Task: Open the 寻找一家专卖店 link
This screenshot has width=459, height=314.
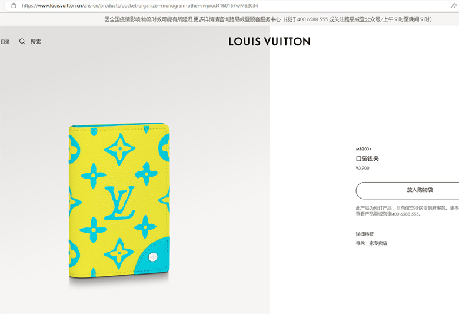Action: coord(371,243)
